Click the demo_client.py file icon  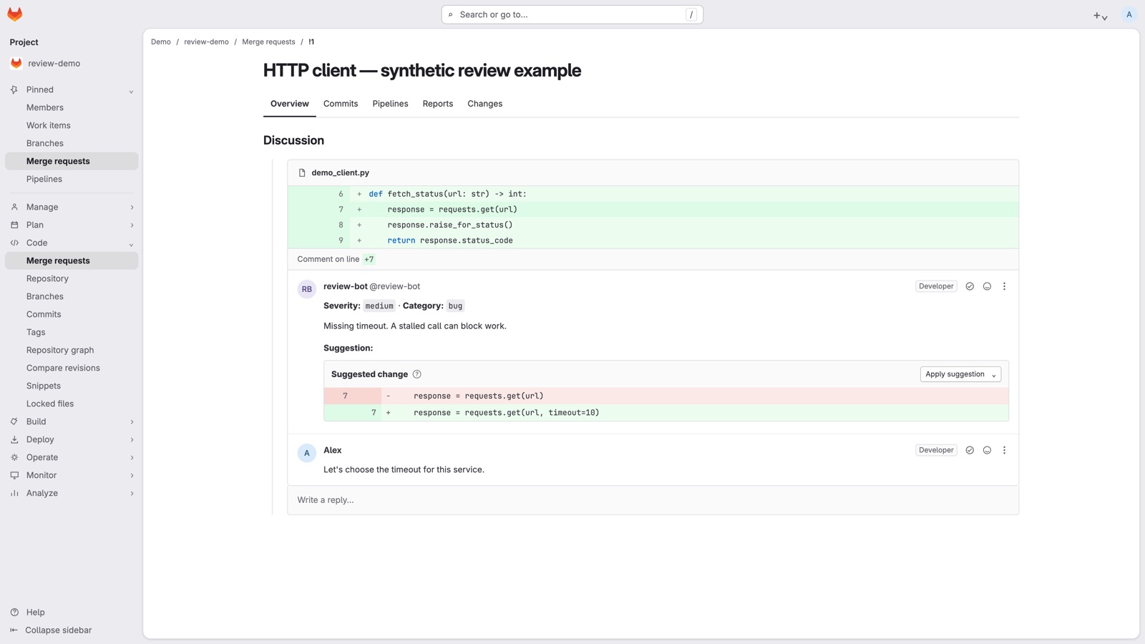pos(302,172)
